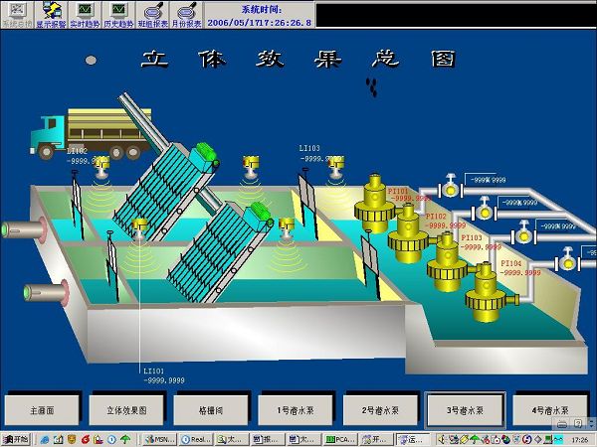Click the gray indicator dot beside title
The image size is (597, 447).
click(92, 61)
